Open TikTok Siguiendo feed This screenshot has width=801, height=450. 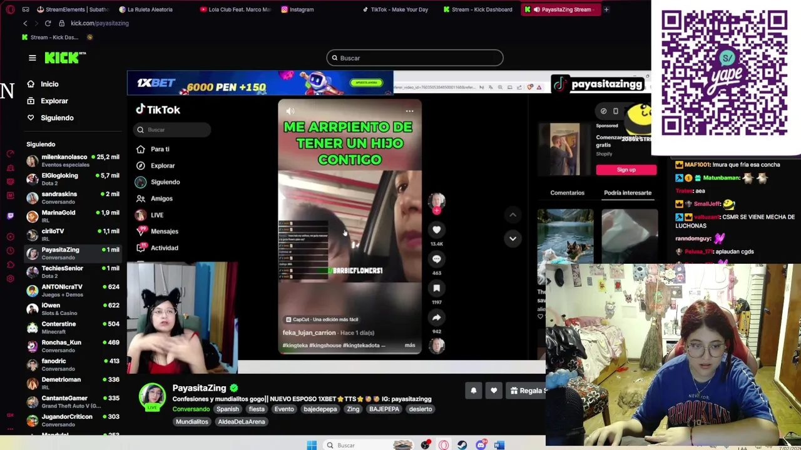click(158, 182)
